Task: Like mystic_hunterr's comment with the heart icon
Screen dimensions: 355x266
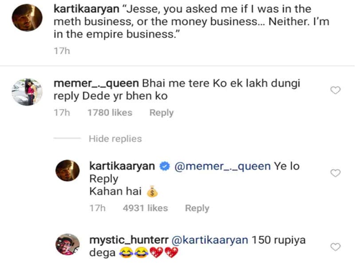Action: tap(336, 247)
